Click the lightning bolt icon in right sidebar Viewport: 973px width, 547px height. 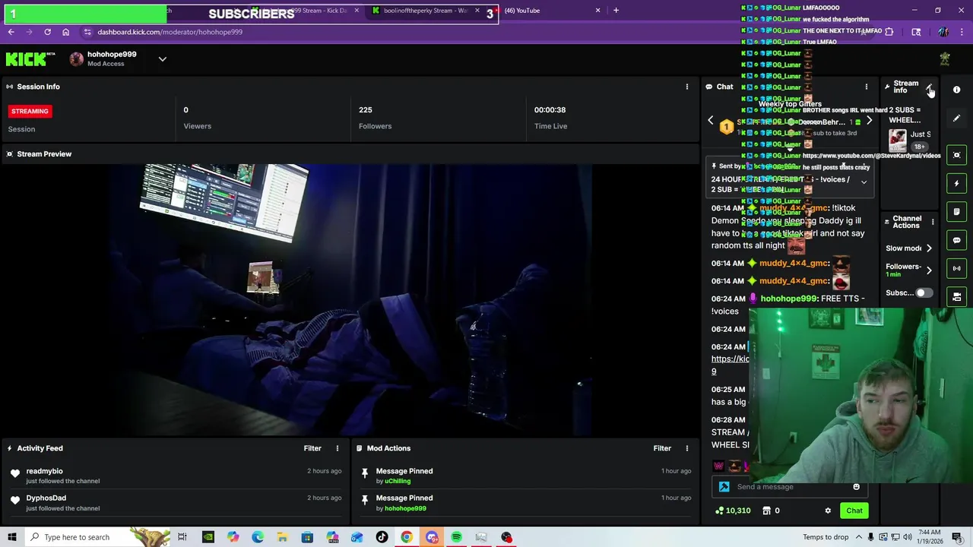pos(956,183)
